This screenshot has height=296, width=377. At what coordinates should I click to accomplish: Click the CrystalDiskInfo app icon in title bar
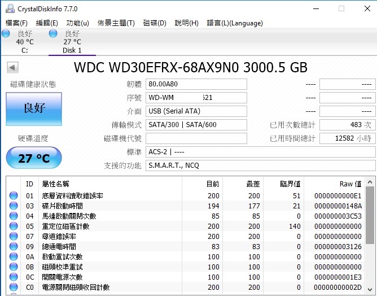(x=10, y=9)
